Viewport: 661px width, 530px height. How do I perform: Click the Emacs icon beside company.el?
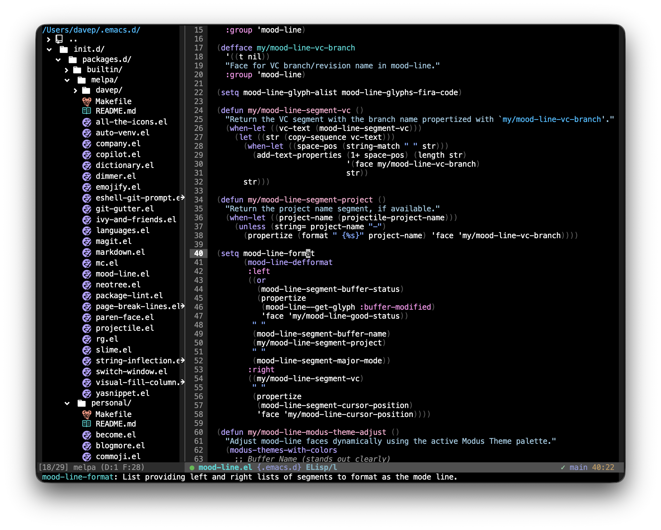click(x=87, y=144)
